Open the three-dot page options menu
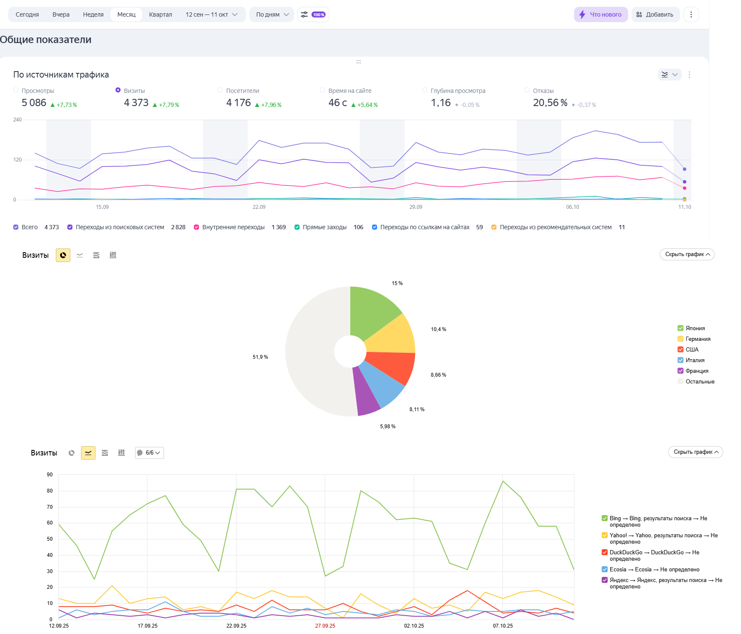Screen dimensions: 741x634 coord(691,14)
